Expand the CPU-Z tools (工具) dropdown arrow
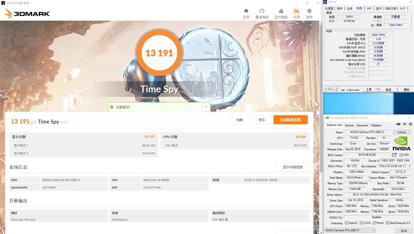Image resolution: width=414 pixels, height=234 pixels. [x=377, y=90]
